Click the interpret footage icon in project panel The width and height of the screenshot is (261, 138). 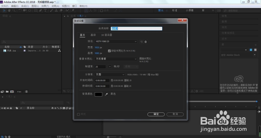tap(2, 91)
